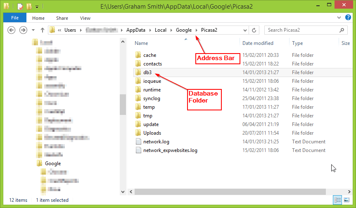The image size is (356, 208).
Task: Show hidden breadcrumb locations via double chevron
Action: click(x=59, y=30)
